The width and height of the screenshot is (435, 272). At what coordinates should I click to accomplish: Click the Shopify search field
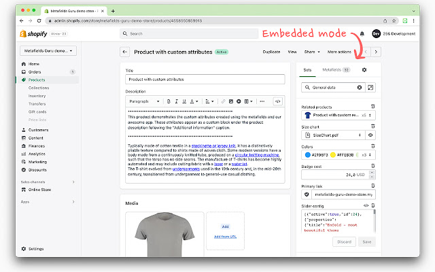click(189, 34)
